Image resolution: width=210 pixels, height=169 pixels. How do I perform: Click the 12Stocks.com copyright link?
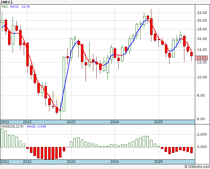tap(197, 167)
